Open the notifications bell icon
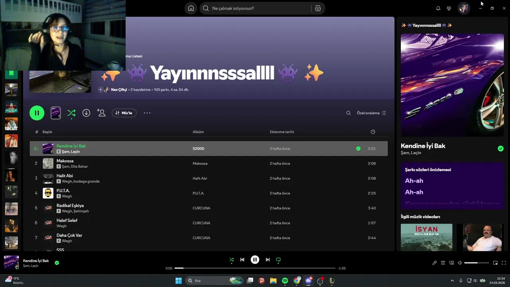Image resolution: width=510 pixels, height=287 pixels. (x=438, y=8)
